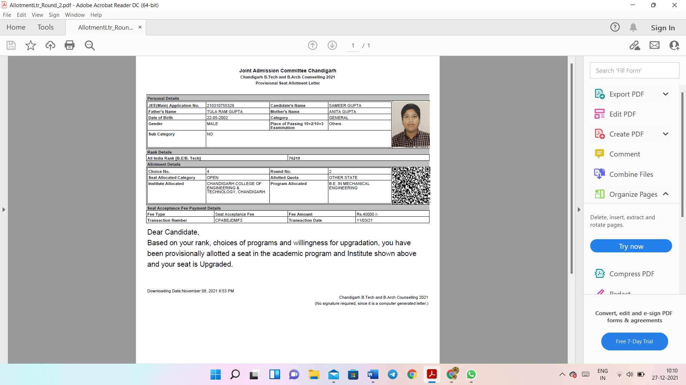
Task: Expand Create PDF options chevron
Action: coord(666,134)
